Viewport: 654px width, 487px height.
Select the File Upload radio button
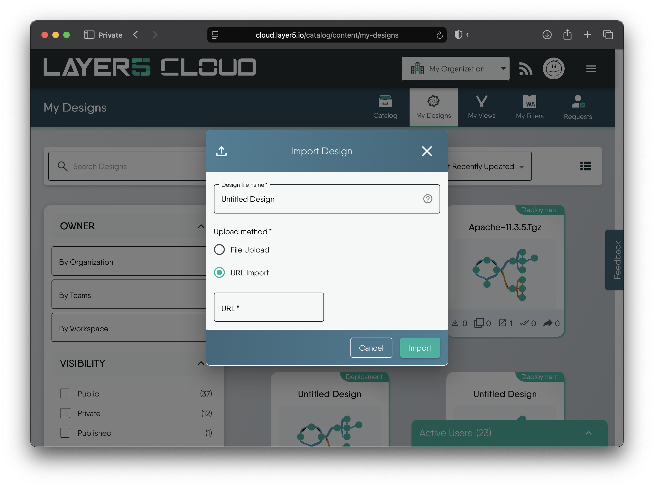click(219, 250)
